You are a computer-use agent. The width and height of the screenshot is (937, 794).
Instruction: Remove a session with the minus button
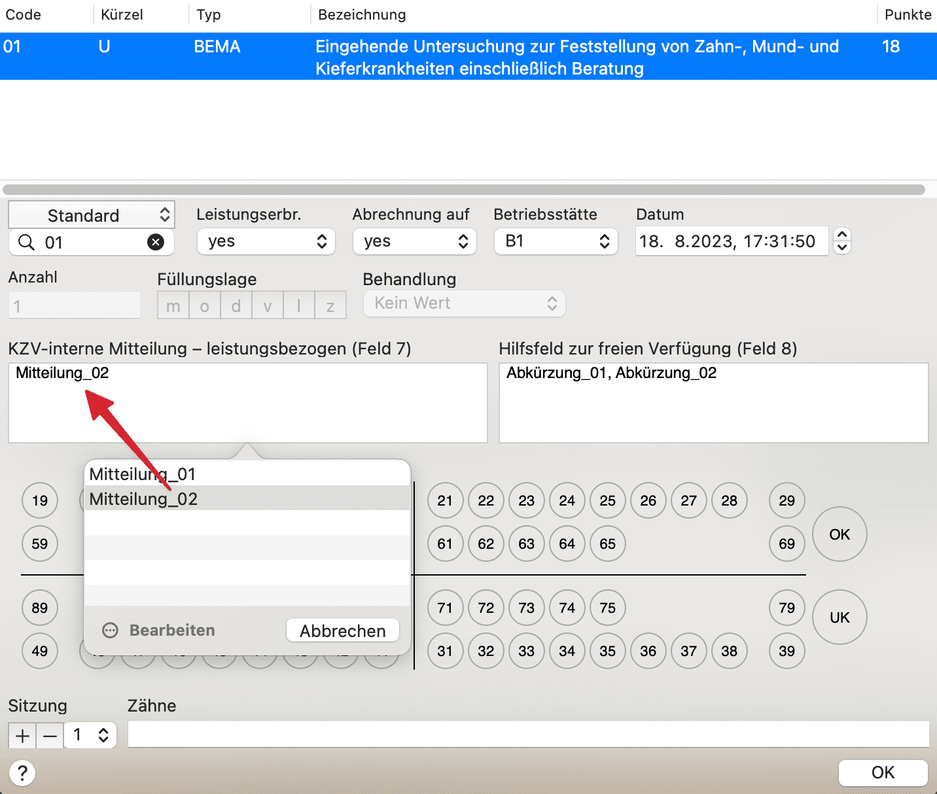coord(50,735)
